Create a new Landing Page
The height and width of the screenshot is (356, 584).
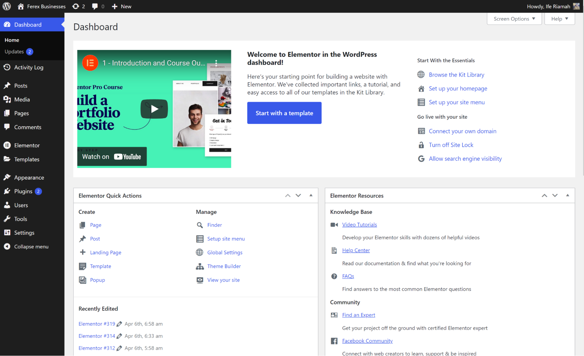(105, 252)
